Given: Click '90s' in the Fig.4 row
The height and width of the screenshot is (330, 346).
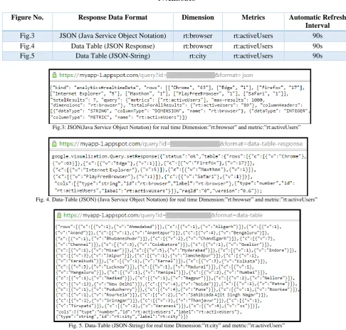Looking at the screenshot, I should click(x=318, y=46).
